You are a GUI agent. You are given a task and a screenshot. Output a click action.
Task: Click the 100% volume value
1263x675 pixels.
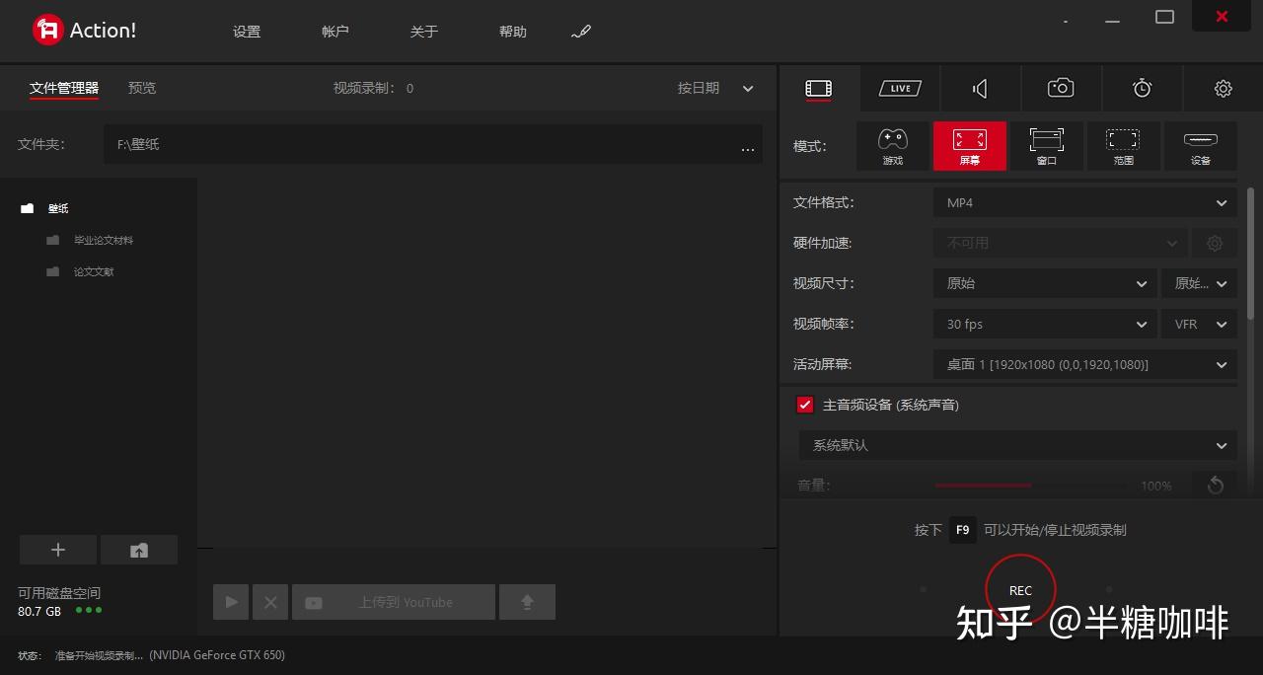pyautogui.click(x=1156, y=486)
